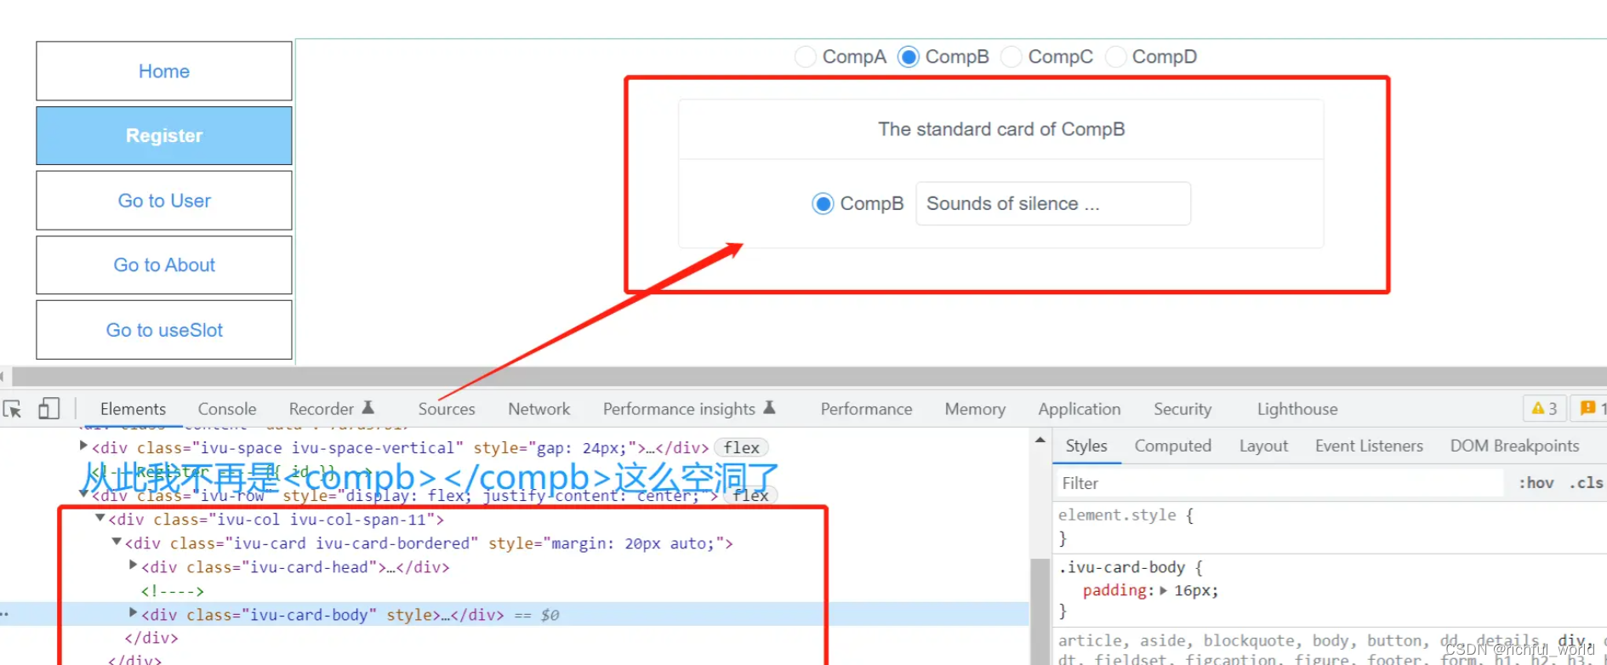Open the Network tab
Viewport: 1607px width, 665px height.
click(x=539, y=409)
